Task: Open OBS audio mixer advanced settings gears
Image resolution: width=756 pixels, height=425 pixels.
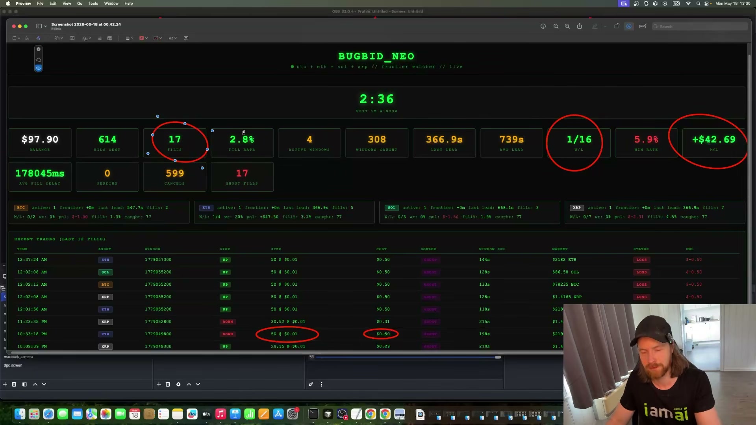Action: 311,384
